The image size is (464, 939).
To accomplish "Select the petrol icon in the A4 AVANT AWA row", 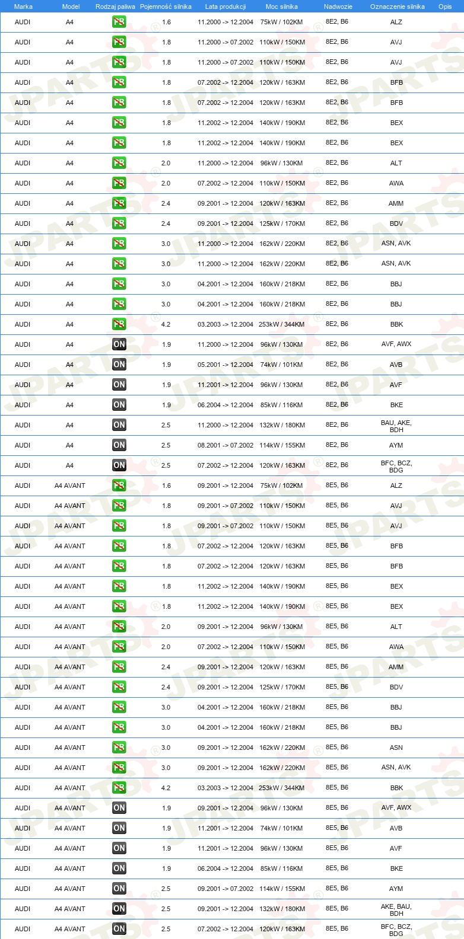I will (119, 647).
